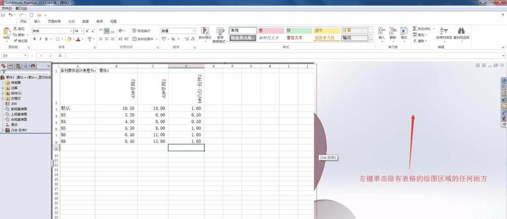Toggle Bold formatting
Screen dimensions: 507x219
(34, 39)
